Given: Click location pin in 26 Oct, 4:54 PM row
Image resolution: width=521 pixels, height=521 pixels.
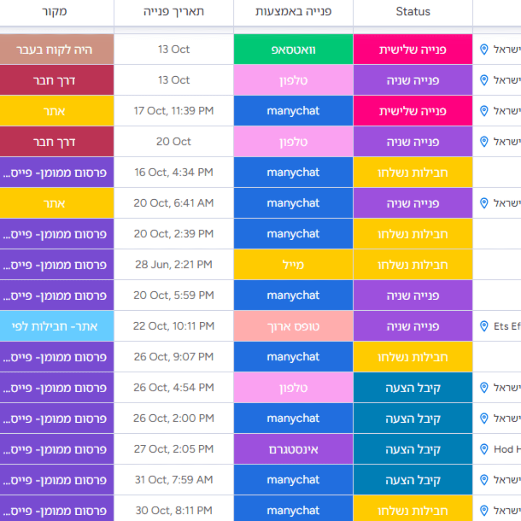Looking at the screenshot, I should point(484,388).
